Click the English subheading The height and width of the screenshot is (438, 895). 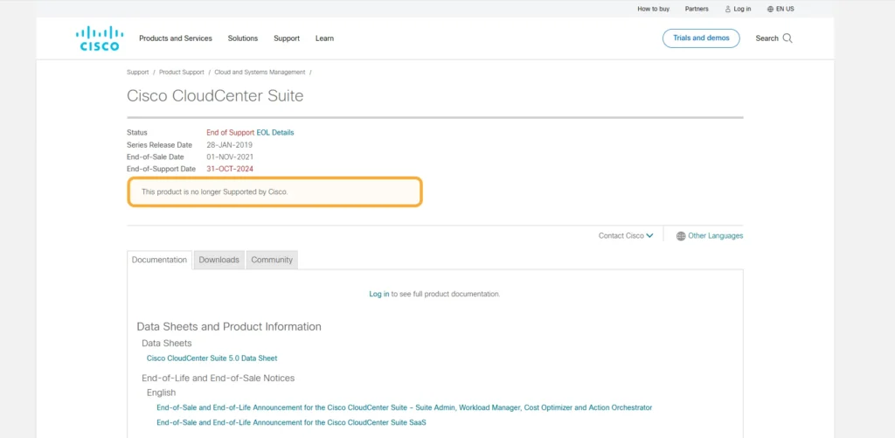click(161, 393)
